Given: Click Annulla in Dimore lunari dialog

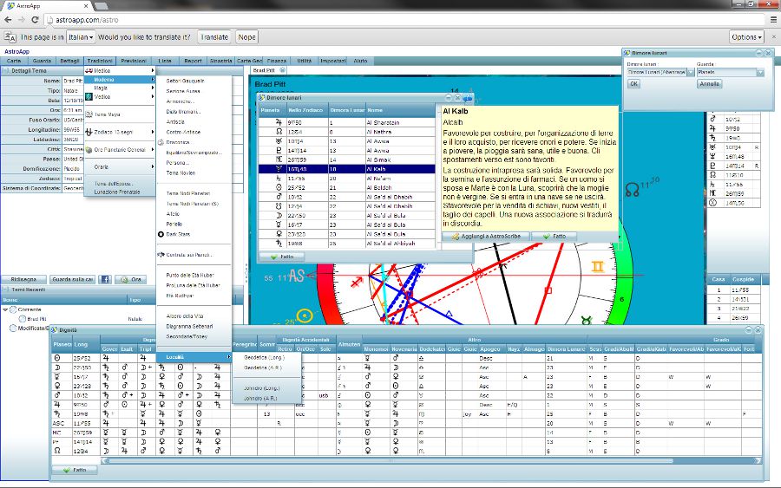Looking at the screenshot, I should click(x=709, y=84).
